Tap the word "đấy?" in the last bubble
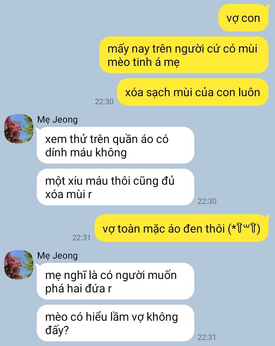The image size is (275, 346). coord(57,330)
